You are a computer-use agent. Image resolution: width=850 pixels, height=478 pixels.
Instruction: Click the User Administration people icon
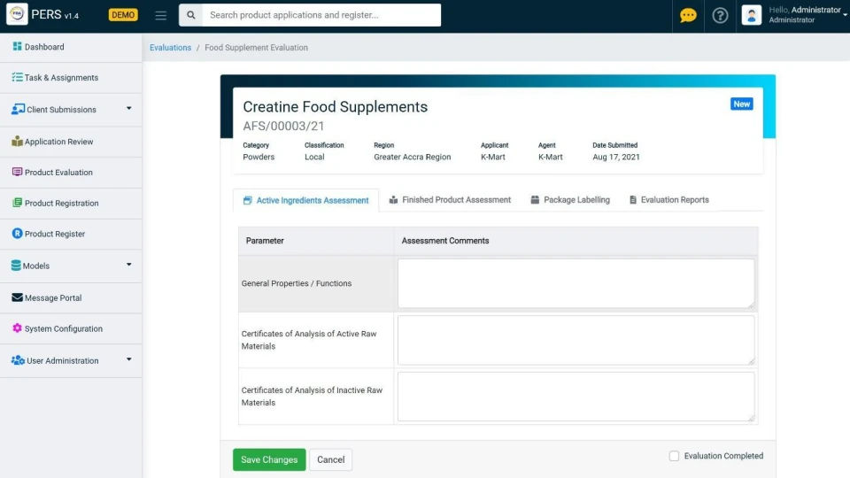pos(18,360)
